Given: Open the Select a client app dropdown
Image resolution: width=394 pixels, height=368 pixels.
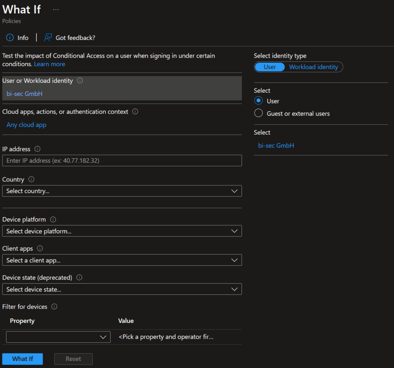Looking at the screenshot, I should 122,260.
